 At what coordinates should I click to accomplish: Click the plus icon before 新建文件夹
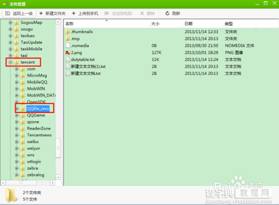(x=41, y=13)
